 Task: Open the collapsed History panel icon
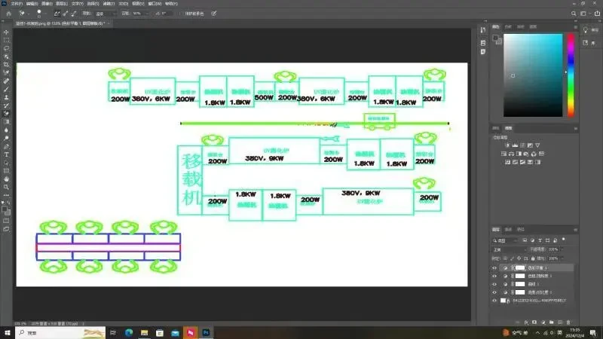point(483,30)
